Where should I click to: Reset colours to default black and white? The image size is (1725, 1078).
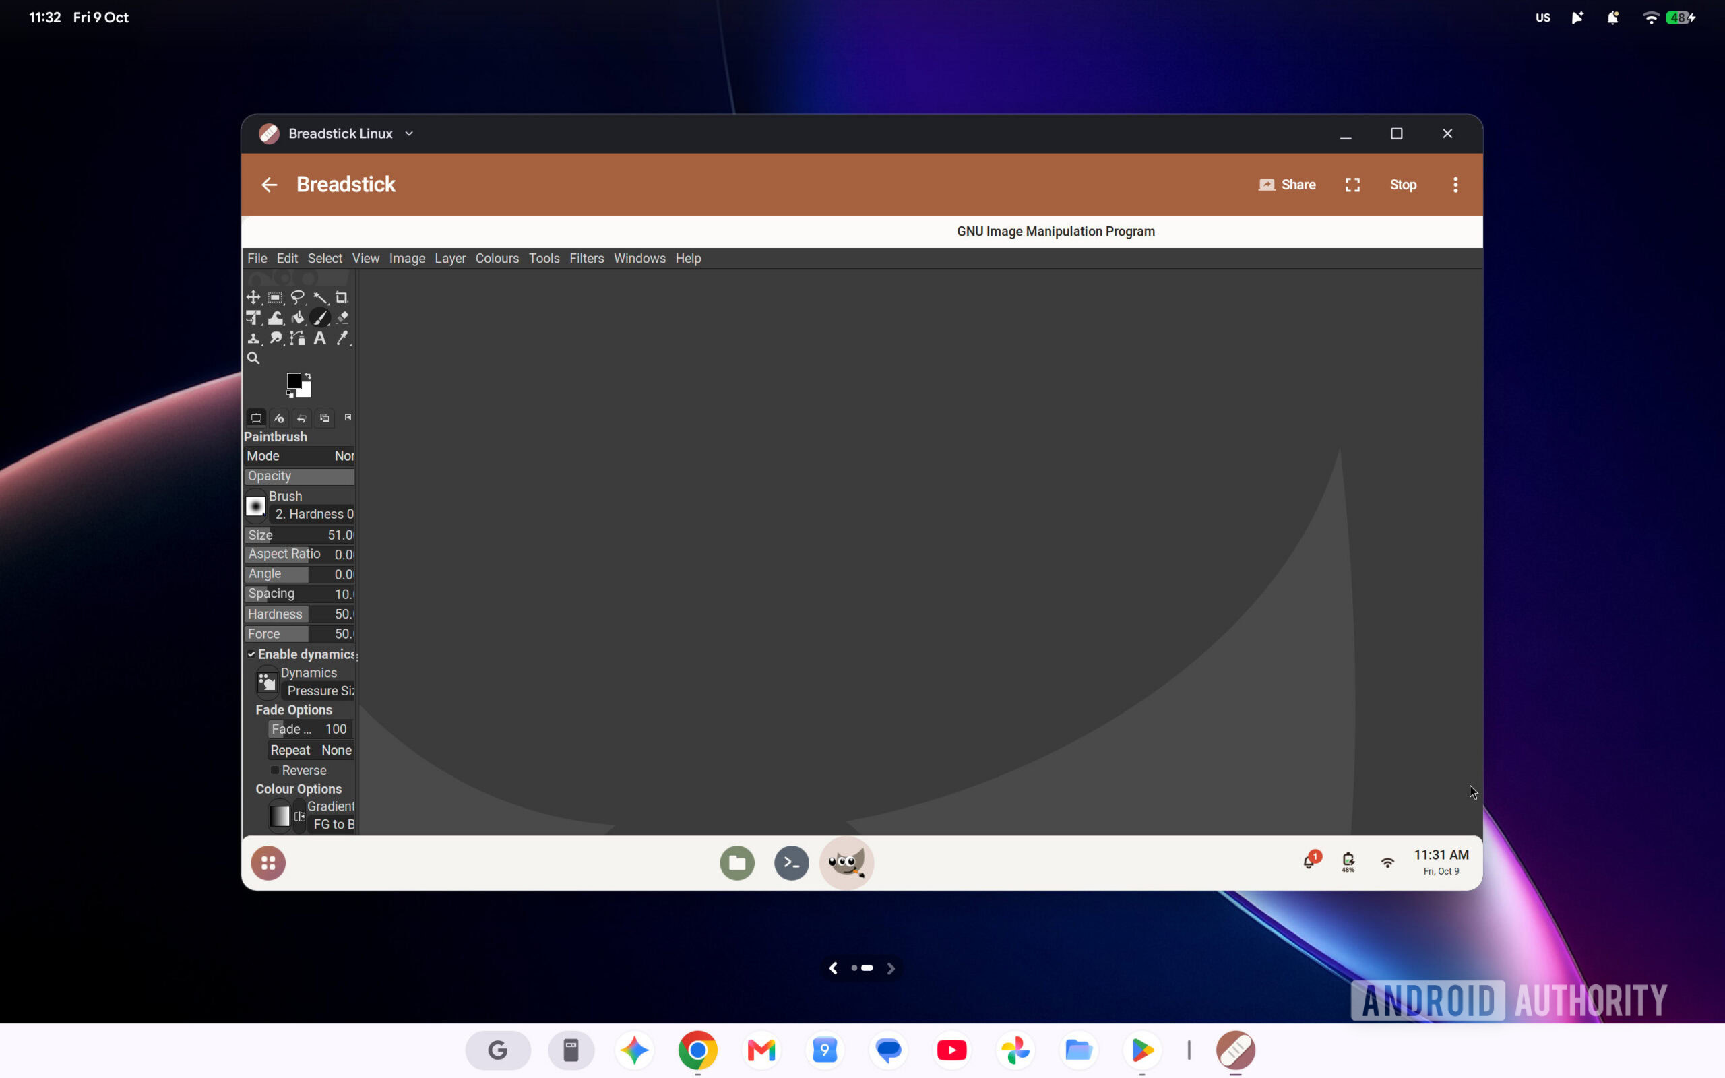point(289,393)
